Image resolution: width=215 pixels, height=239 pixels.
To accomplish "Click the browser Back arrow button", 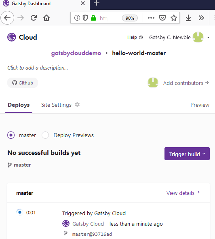I will [x=7, y=18].
